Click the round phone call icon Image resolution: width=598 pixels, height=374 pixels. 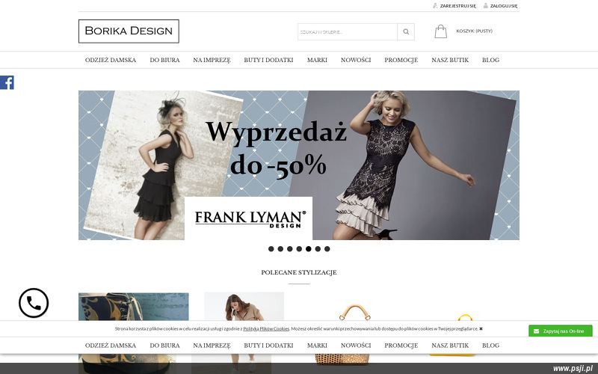34,303
